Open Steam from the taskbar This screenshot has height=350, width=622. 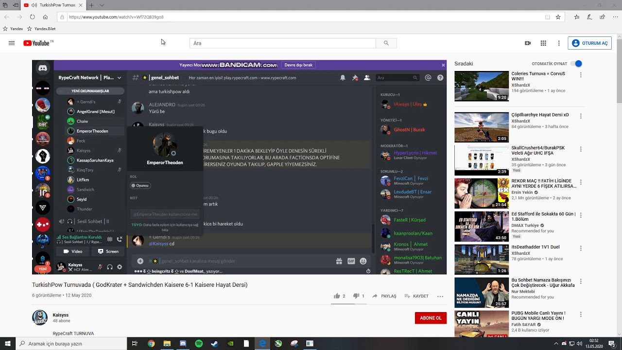click(214, 344)
